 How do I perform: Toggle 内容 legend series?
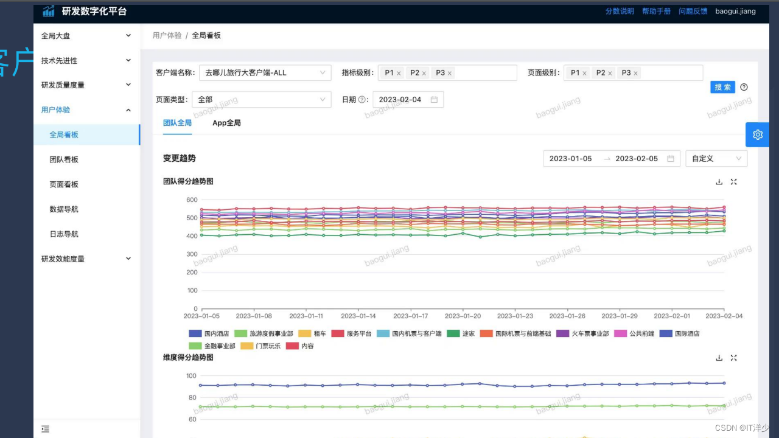(x=300, y=346)
